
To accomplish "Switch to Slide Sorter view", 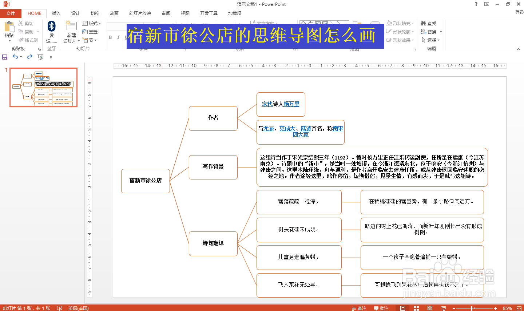I will [416, 308].
